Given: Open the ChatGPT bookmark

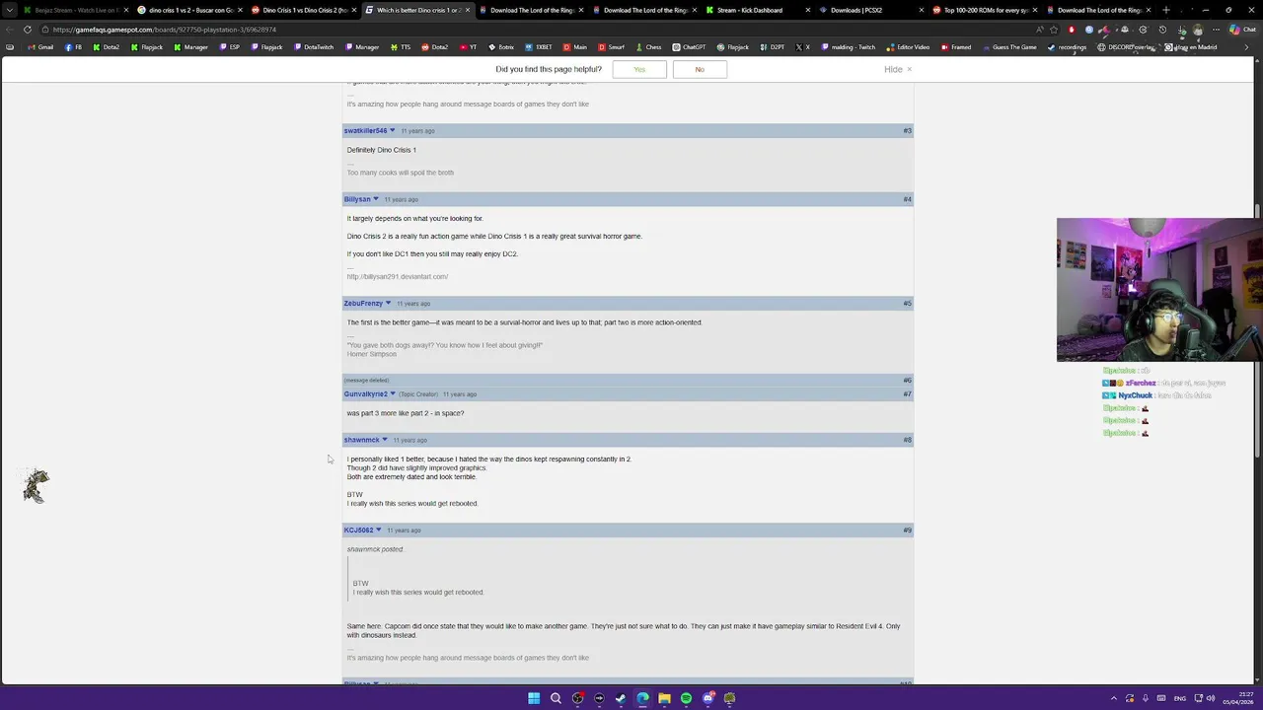Looking at the screenshot, I should pyautogui.click(x=690, y=47).
